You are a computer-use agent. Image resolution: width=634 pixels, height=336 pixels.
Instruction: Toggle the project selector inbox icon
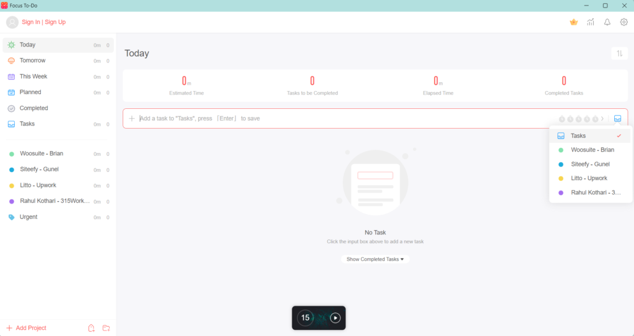point(617,118)
